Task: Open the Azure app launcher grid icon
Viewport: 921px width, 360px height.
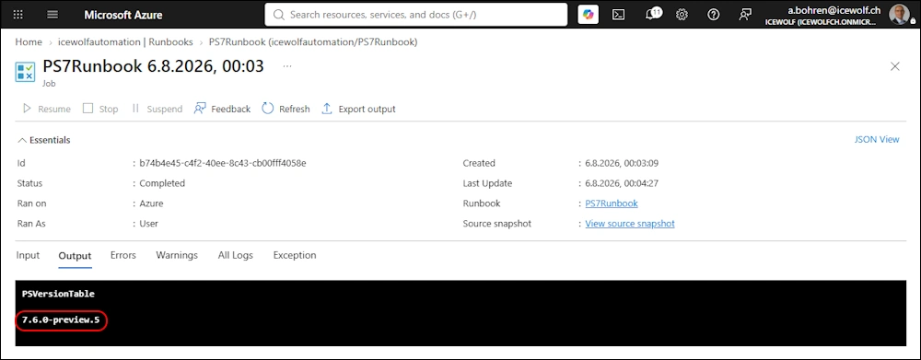Action: click(18, 15)
